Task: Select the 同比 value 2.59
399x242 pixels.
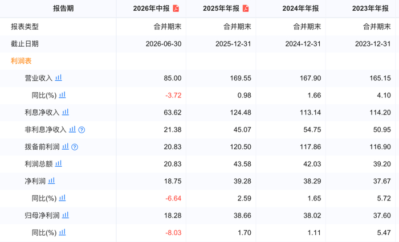Action: 245,198
